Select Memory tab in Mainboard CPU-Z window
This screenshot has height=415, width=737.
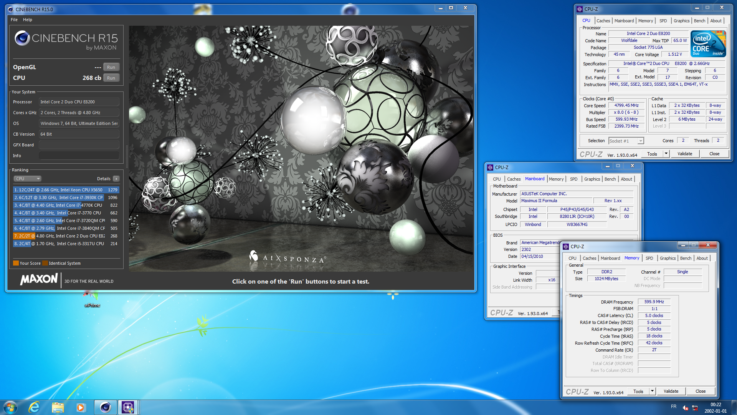pos(556,179)
